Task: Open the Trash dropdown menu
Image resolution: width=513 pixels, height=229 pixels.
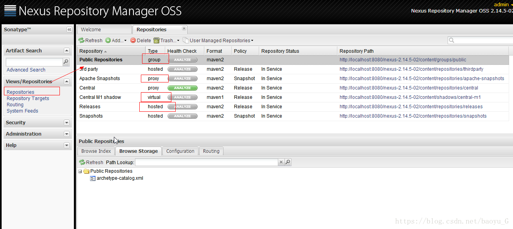Action: (166, 40)
